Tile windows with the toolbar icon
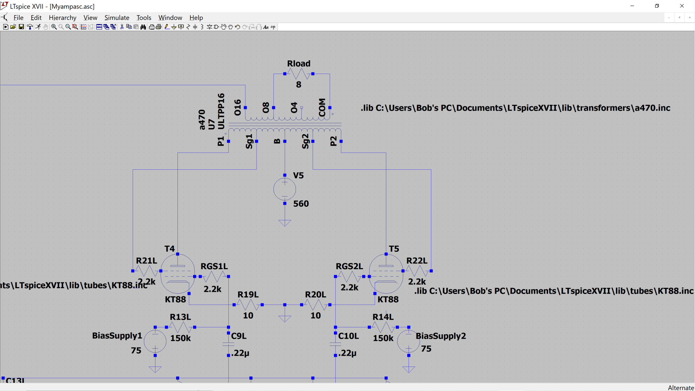Image resolution: width=695 pixels, height=391 pixels. click(x=99, y=27)
